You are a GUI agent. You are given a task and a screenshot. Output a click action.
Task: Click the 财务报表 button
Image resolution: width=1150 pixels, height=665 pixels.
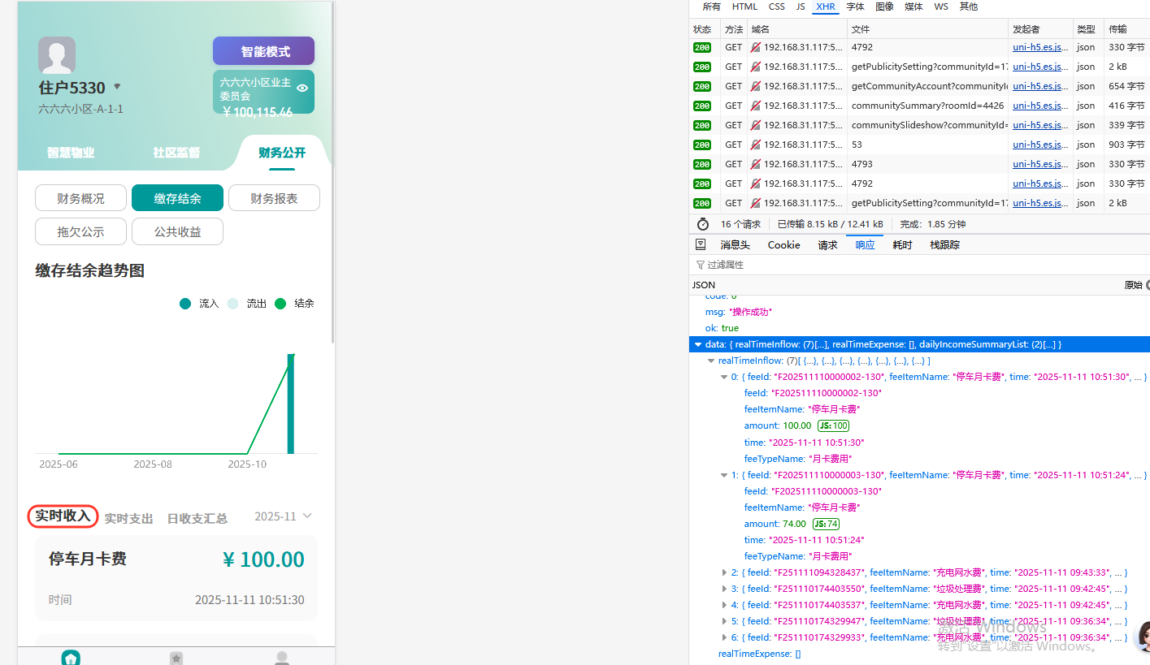274,197
